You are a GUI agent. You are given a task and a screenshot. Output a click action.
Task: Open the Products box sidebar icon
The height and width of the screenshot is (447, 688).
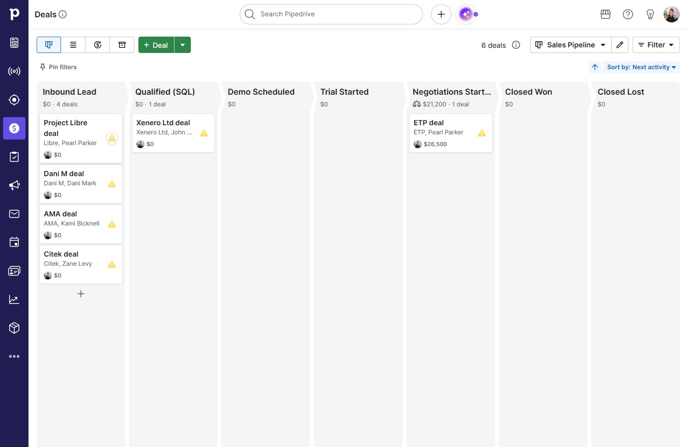(14, 328)
